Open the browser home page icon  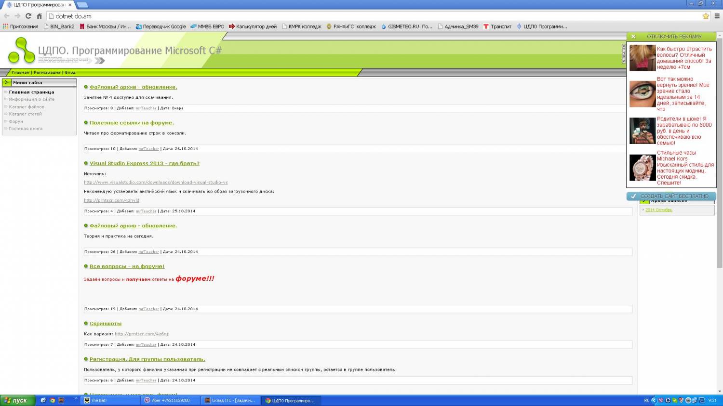point(40,16)
